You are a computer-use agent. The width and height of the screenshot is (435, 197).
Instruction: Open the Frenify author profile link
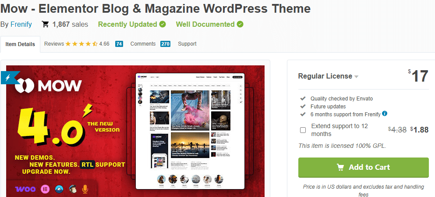tap(21, 25)
